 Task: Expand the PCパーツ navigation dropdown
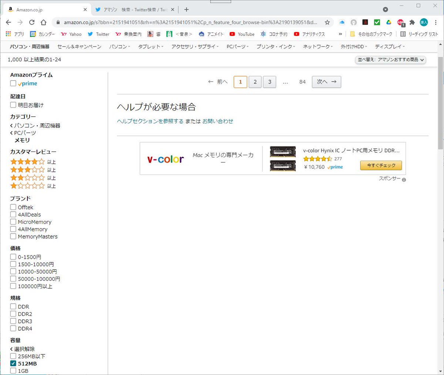(x=238, y=47)
